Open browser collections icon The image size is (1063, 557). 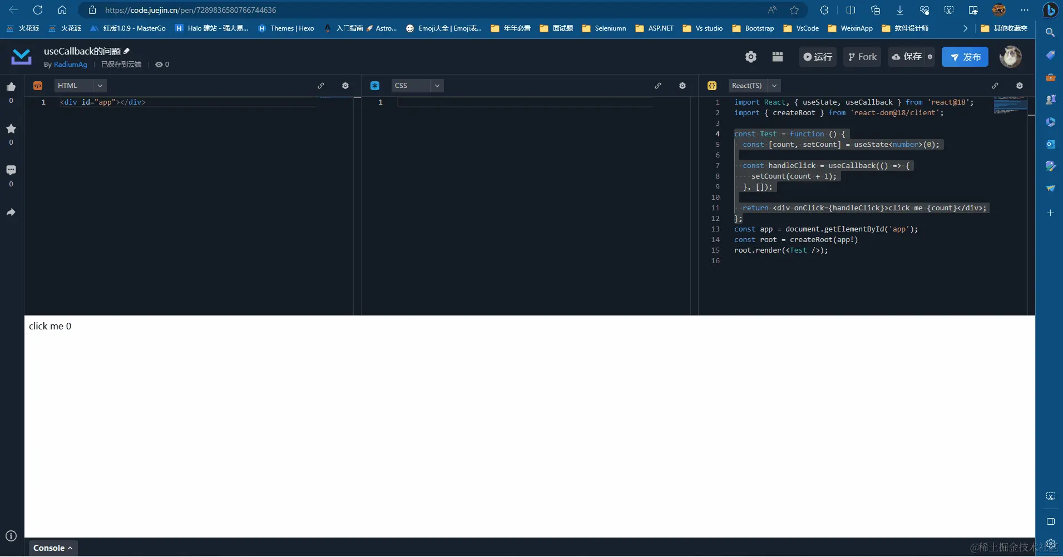click(x=876, y=10)
